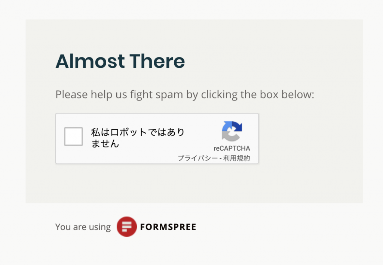This screenshot has height=265, width=383.
Task: Click the gray arrow of reCAPTCHA logo
Action: click(229, 137)
